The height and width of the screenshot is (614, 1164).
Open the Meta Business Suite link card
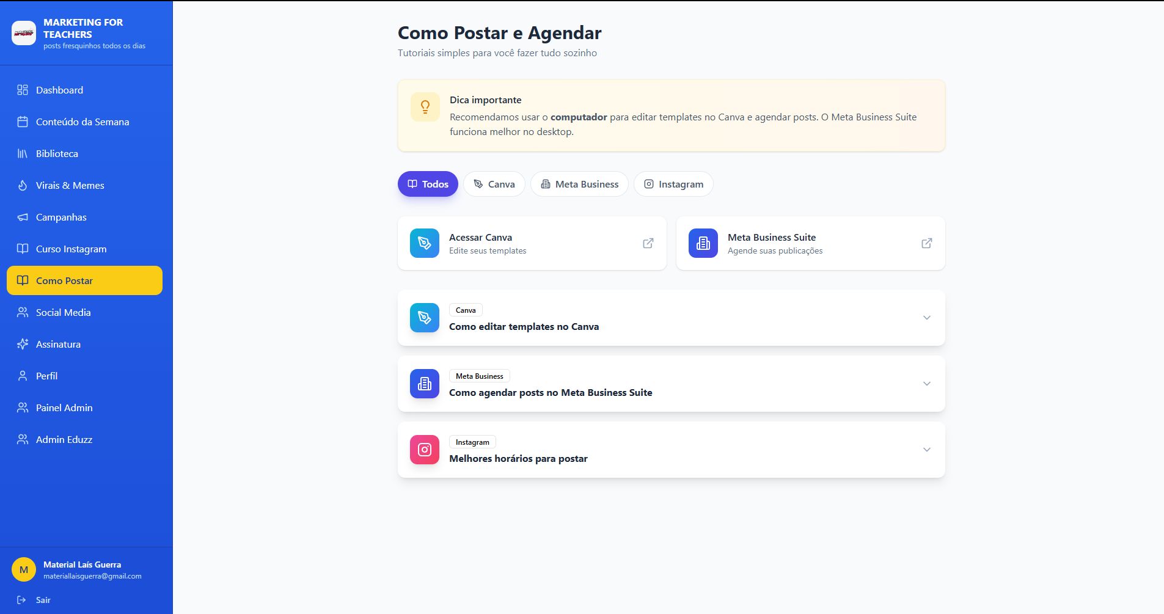pos(811,243)
